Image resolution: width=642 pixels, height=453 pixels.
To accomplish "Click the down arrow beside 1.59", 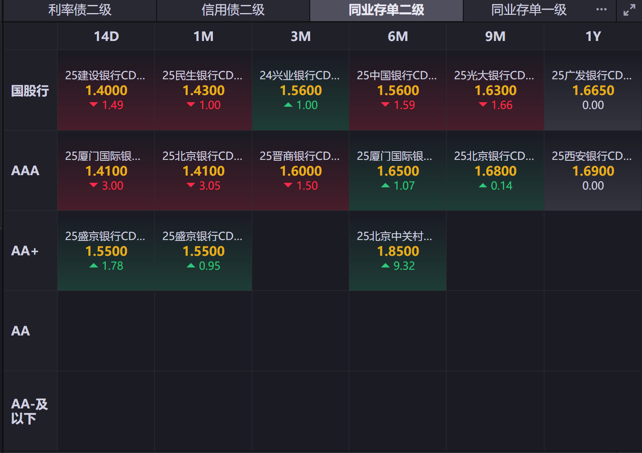I will click(x=385, y=104).
